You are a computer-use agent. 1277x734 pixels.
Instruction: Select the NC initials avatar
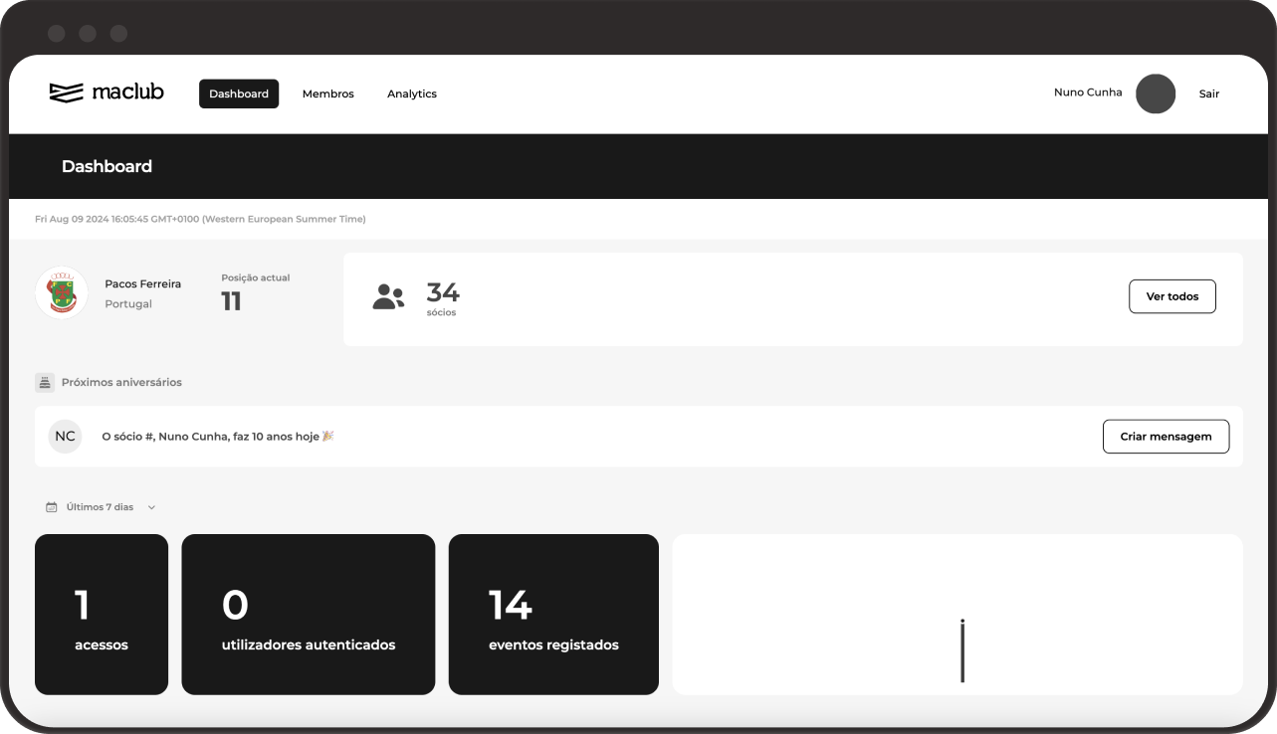65,437
